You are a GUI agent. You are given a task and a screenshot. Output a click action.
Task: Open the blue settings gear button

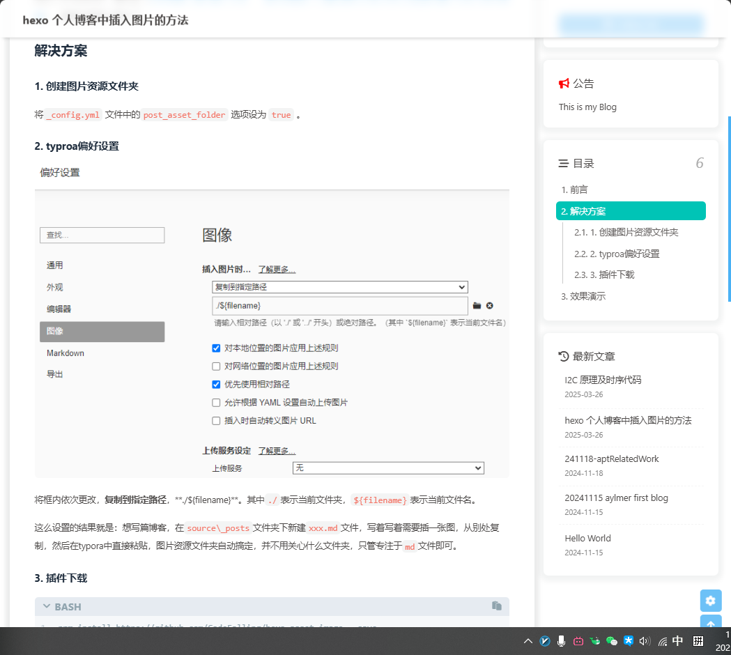(x=711, y=601)
